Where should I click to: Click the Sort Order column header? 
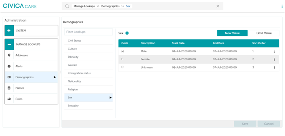tap(259, 43)
